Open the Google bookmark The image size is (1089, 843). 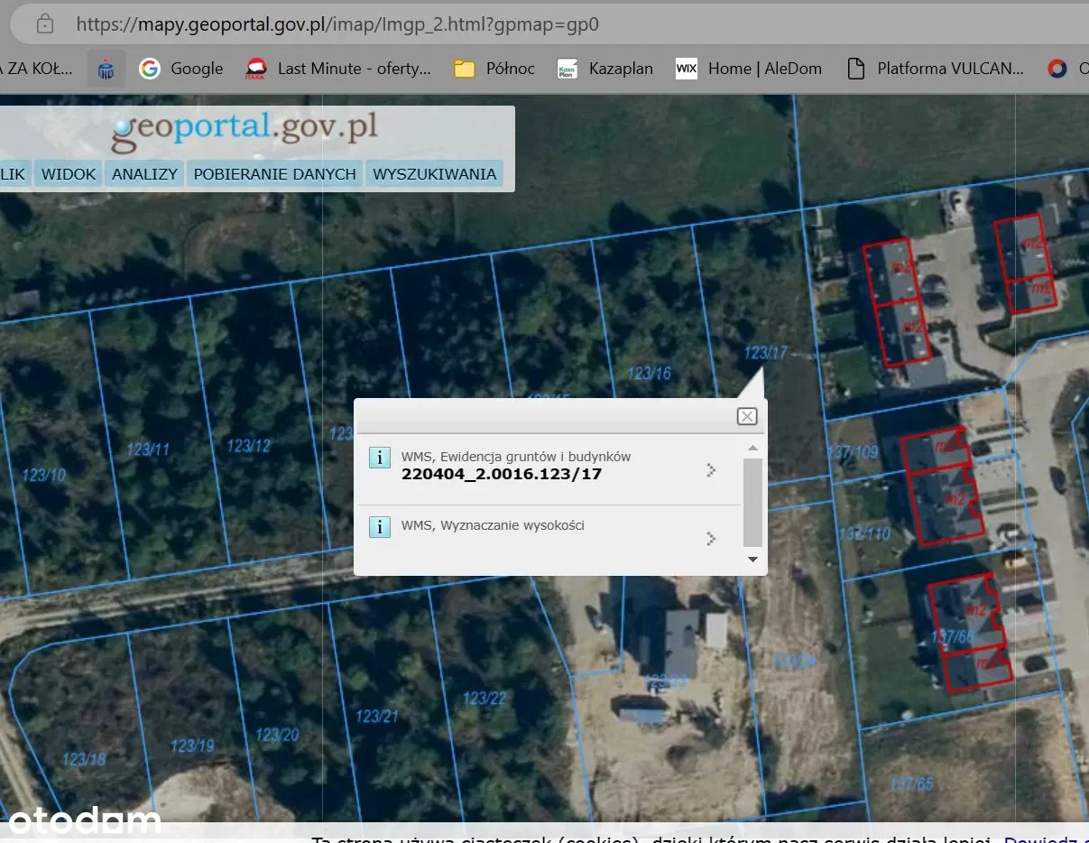(181, 69)
